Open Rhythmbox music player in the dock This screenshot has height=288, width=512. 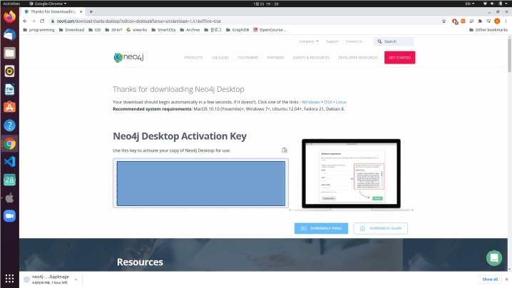(9, 71)
